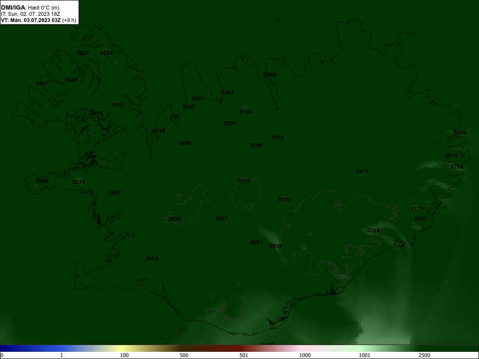Select the 2293 height label
The height and width of the screenshot is (359, 479).
pos(79,182)
